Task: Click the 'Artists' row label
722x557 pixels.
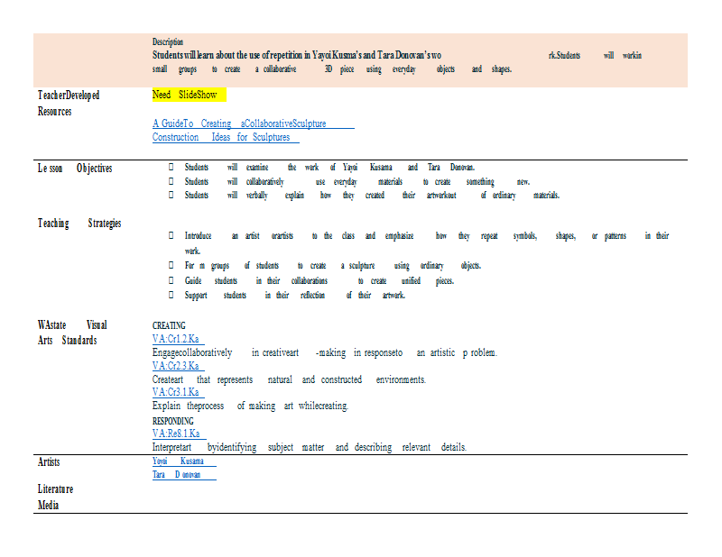Action: (x=49, y=461)
